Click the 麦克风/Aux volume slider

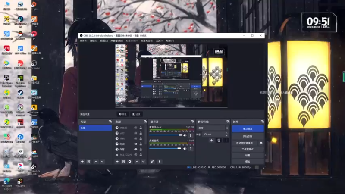coord(166,135)
